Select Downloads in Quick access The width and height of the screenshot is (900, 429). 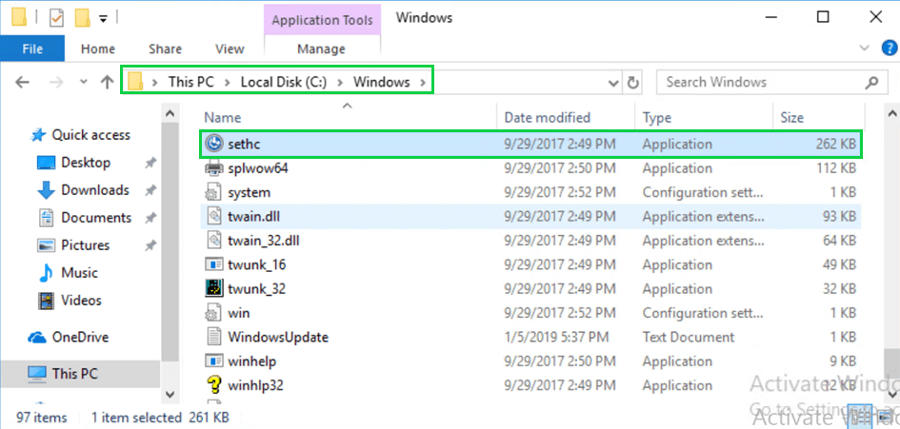pyautogui.click(x=94, y=190)
